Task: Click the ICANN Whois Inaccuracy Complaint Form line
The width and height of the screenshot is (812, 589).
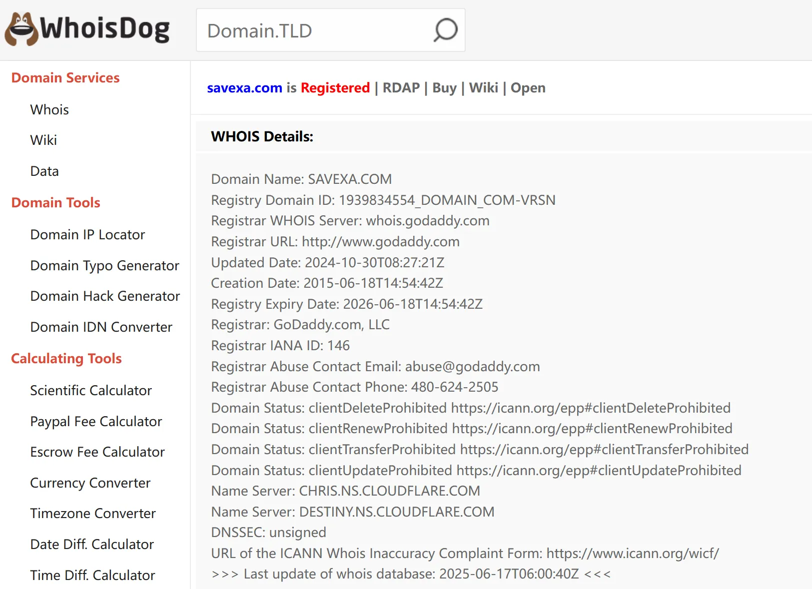Action: [465, 553]
